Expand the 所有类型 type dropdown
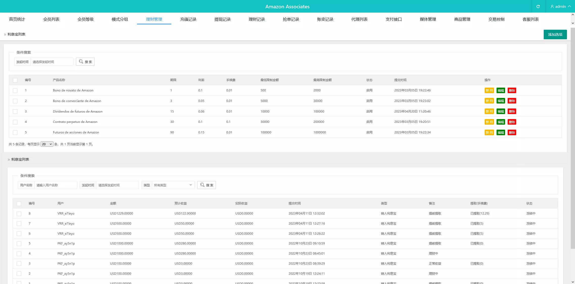Image resolution: width=575 pixels, height=284 pixels. pos(173,185)
